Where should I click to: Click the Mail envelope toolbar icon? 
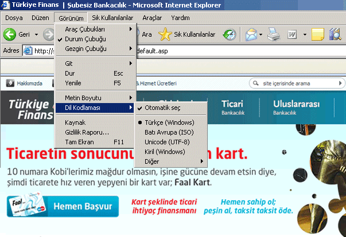click(x=251, y=34)
